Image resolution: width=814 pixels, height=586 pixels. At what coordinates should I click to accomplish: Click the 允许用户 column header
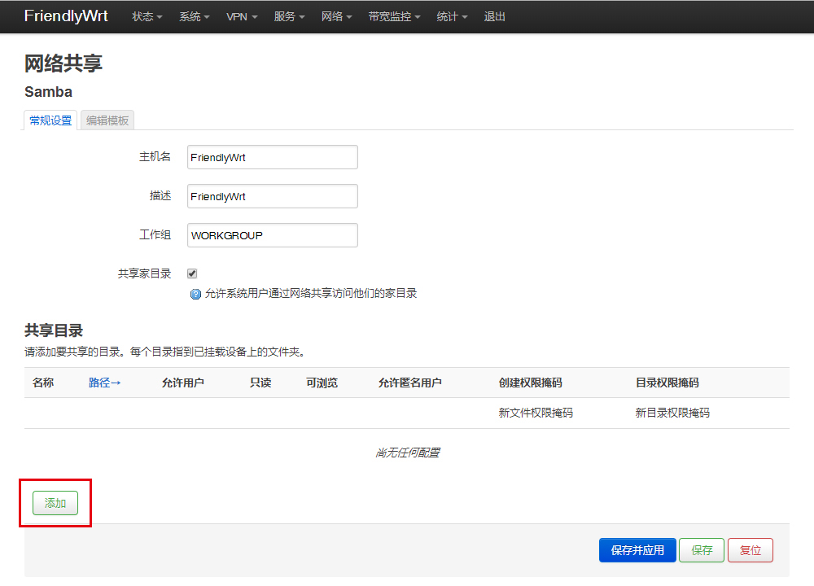(182, 383)
